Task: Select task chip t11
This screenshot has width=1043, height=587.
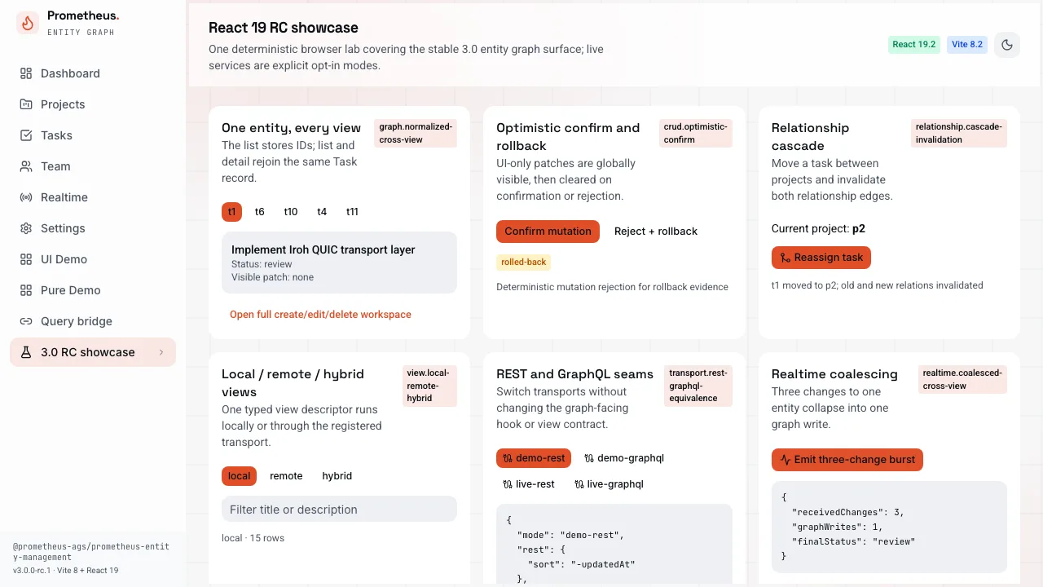Action: [x=352, y=212]
